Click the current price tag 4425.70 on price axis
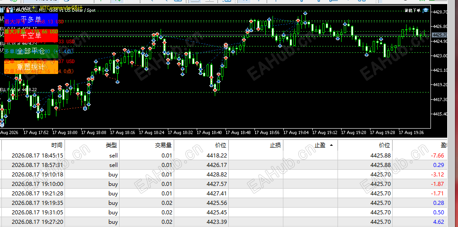The image size is (458, 227). (x=439, y=35)
